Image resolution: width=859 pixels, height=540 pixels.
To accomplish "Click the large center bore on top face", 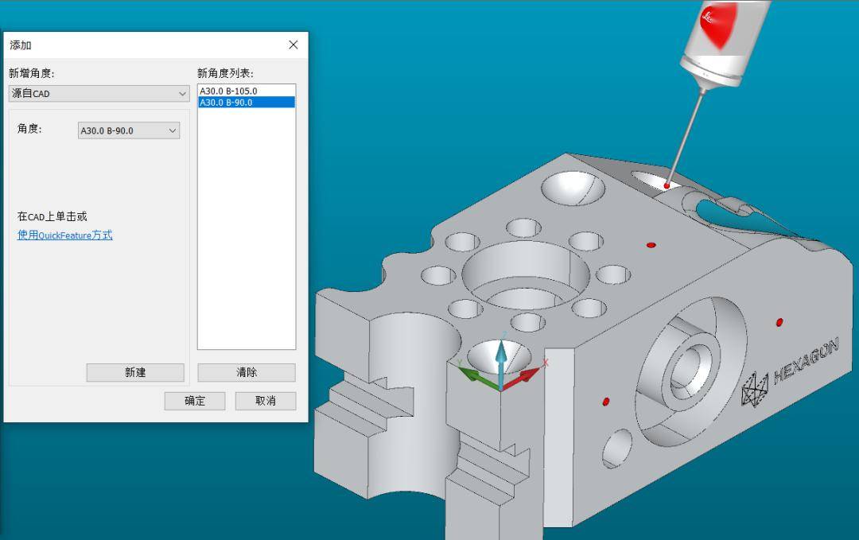I will [526, 274].
